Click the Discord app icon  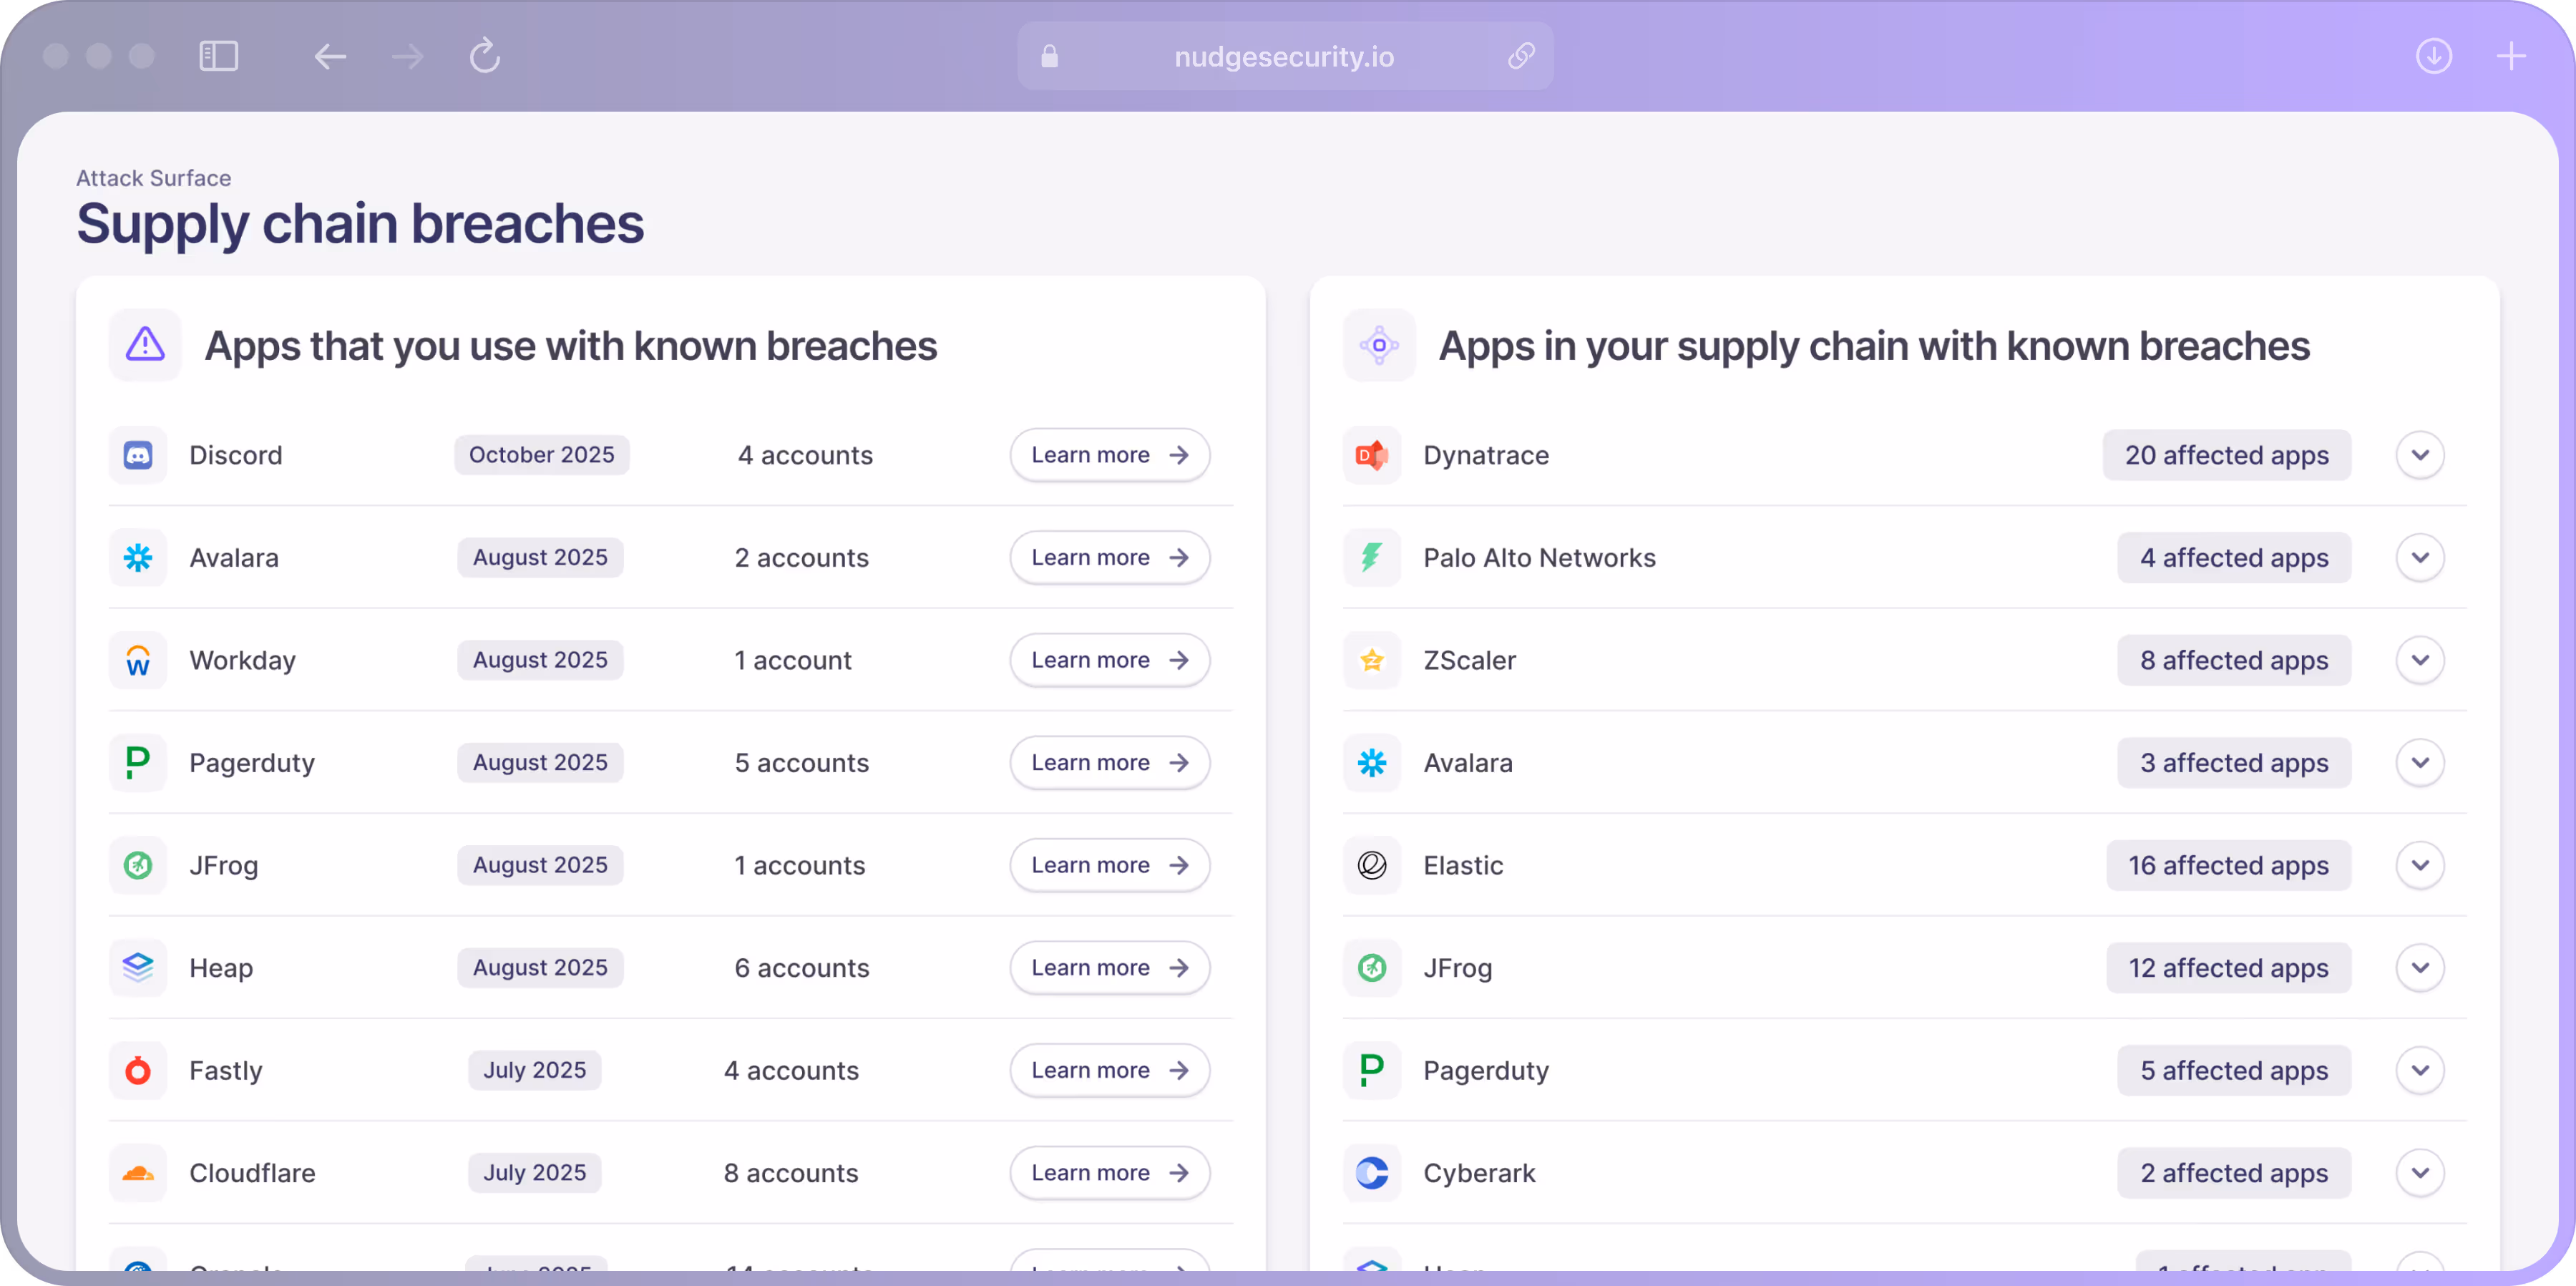coord(138,455)
